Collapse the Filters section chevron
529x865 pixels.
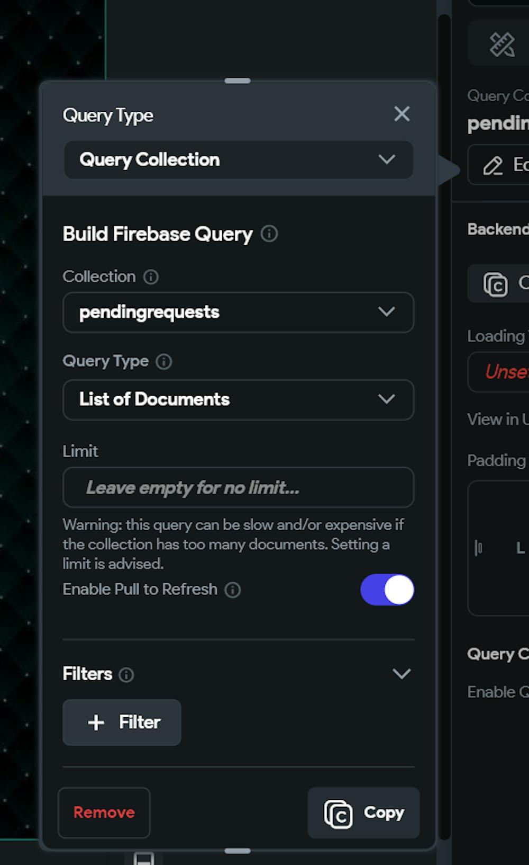(x=402, y=674)
